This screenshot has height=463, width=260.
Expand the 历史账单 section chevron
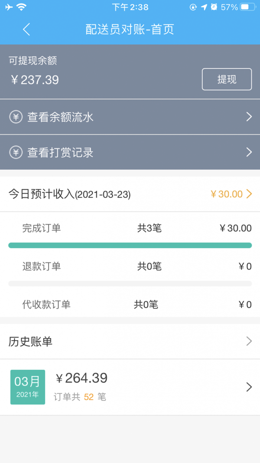[x=248, y=341]
